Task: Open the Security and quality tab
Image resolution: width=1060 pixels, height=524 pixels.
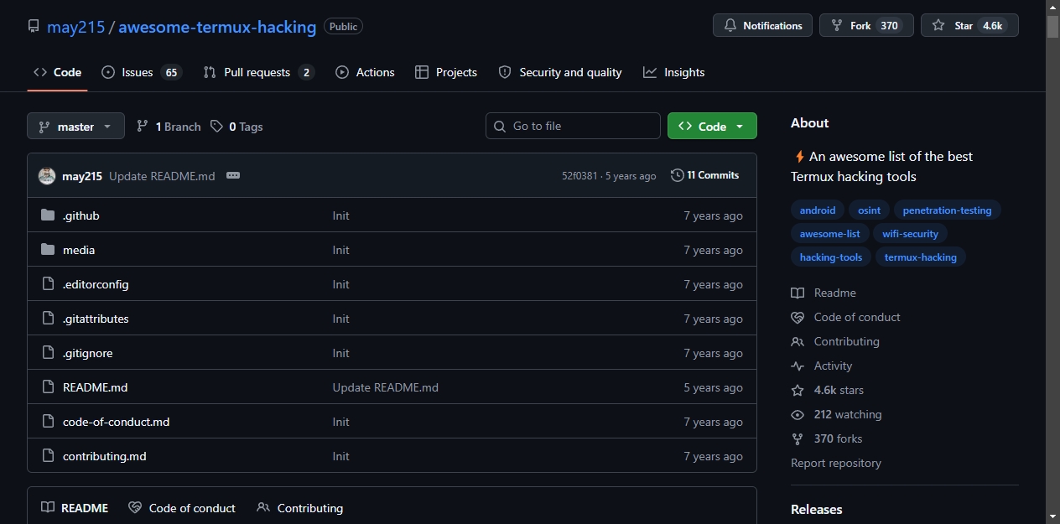Action: pyautogui.click(x=560, y=73)
